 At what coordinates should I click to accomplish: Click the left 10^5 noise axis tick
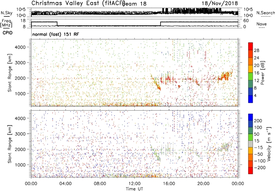pyautogui.click(x=21, y=10)
